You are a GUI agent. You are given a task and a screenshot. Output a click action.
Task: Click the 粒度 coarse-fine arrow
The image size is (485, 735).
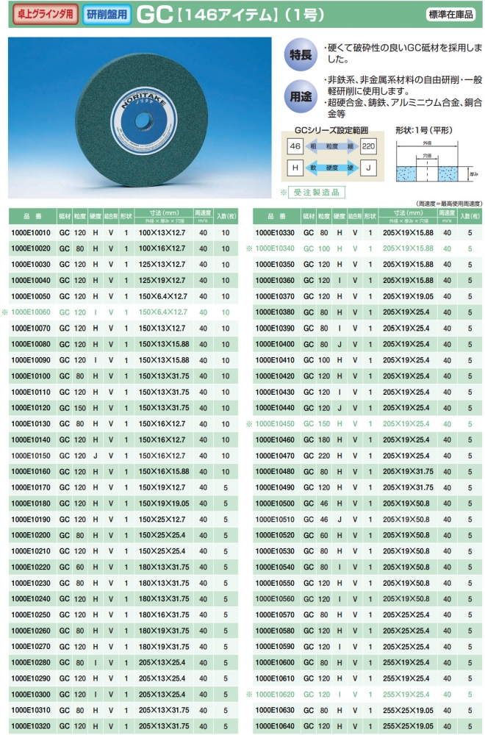pos(331,146)
